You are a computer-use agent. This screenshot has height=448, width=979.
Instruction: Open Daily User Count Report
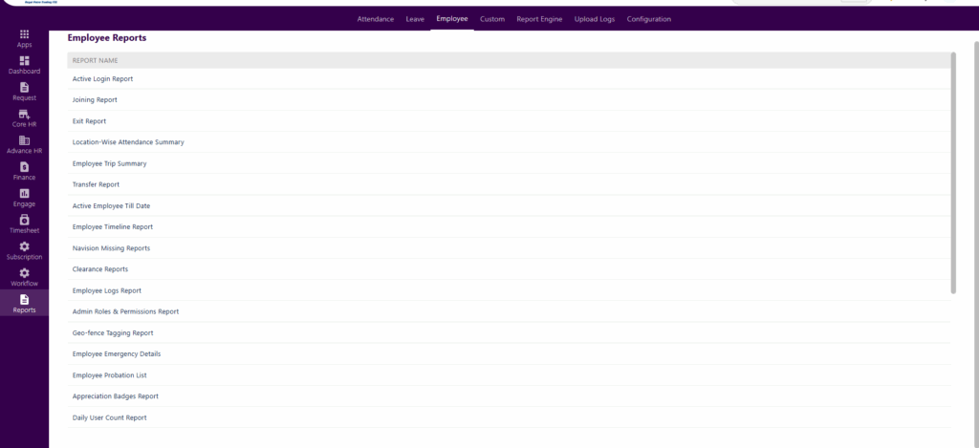click(109, 417)
